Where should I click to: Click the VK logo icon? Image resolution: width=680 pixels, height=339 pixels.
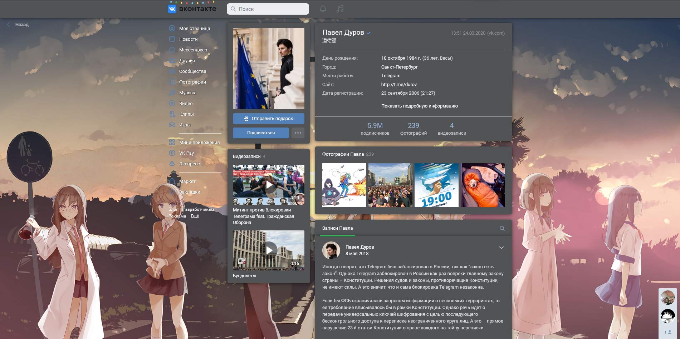point(172,9)
